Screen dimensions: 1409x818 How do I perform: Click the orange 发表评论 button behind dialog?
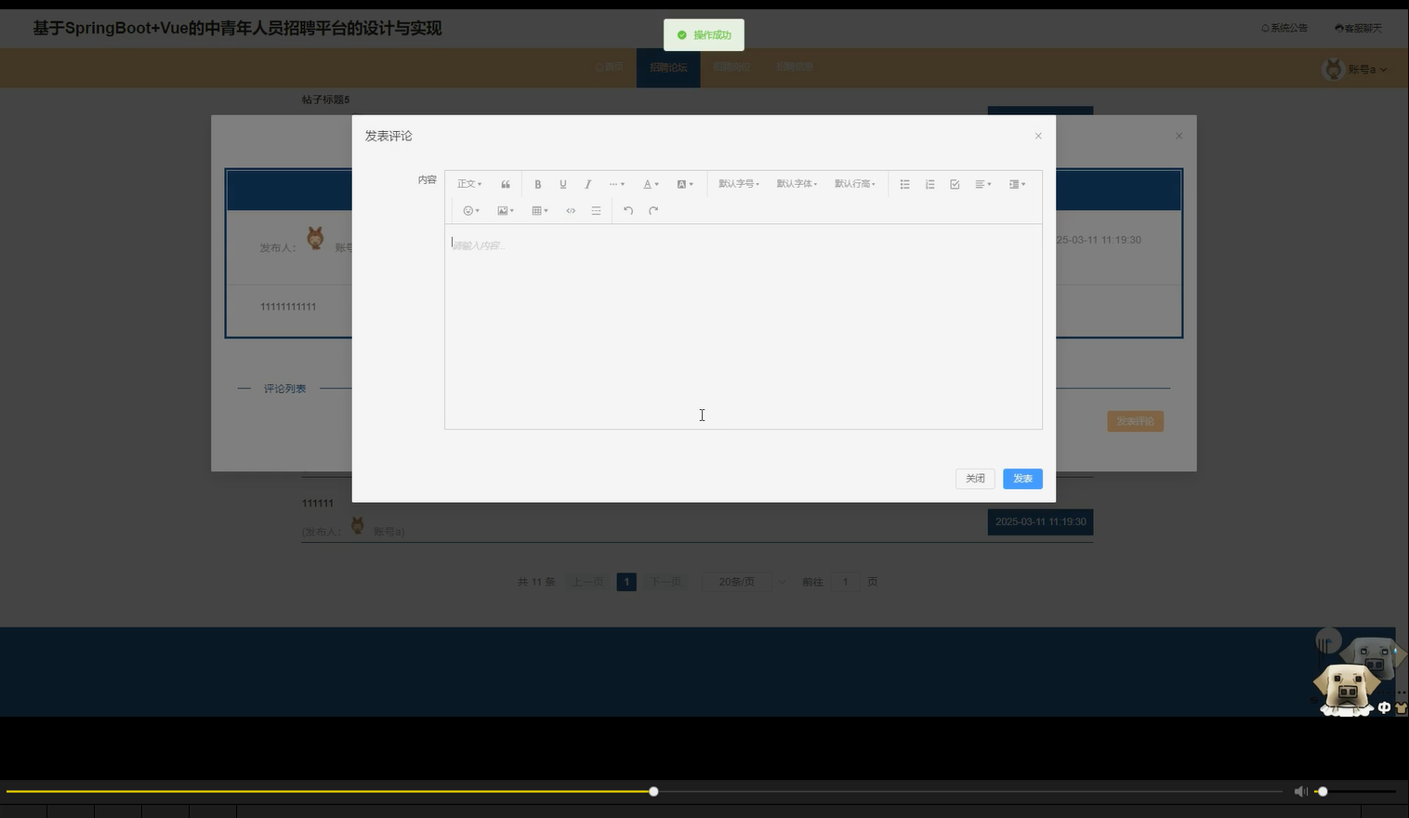(1135, 421)
